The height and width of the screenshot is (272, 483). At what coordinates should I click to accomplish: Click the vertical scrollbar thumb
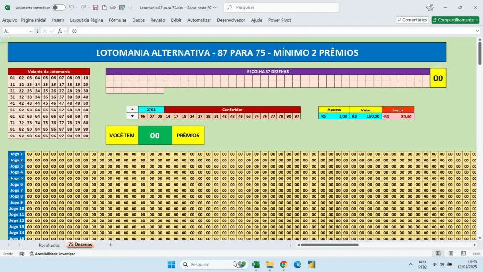pos(480,53)
